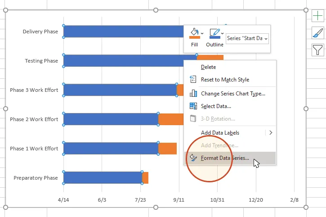Click the orange Phase 2 Work Effort bar

point(171,119)
